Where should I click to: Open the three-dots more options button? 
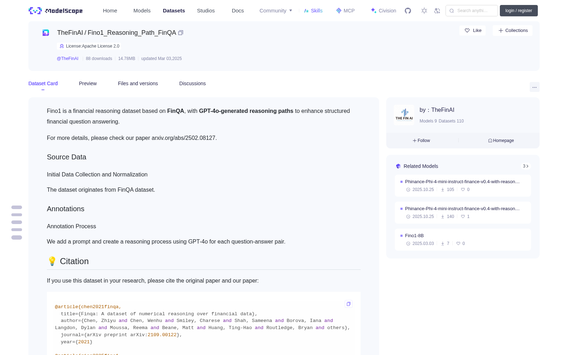coord(534,87)
